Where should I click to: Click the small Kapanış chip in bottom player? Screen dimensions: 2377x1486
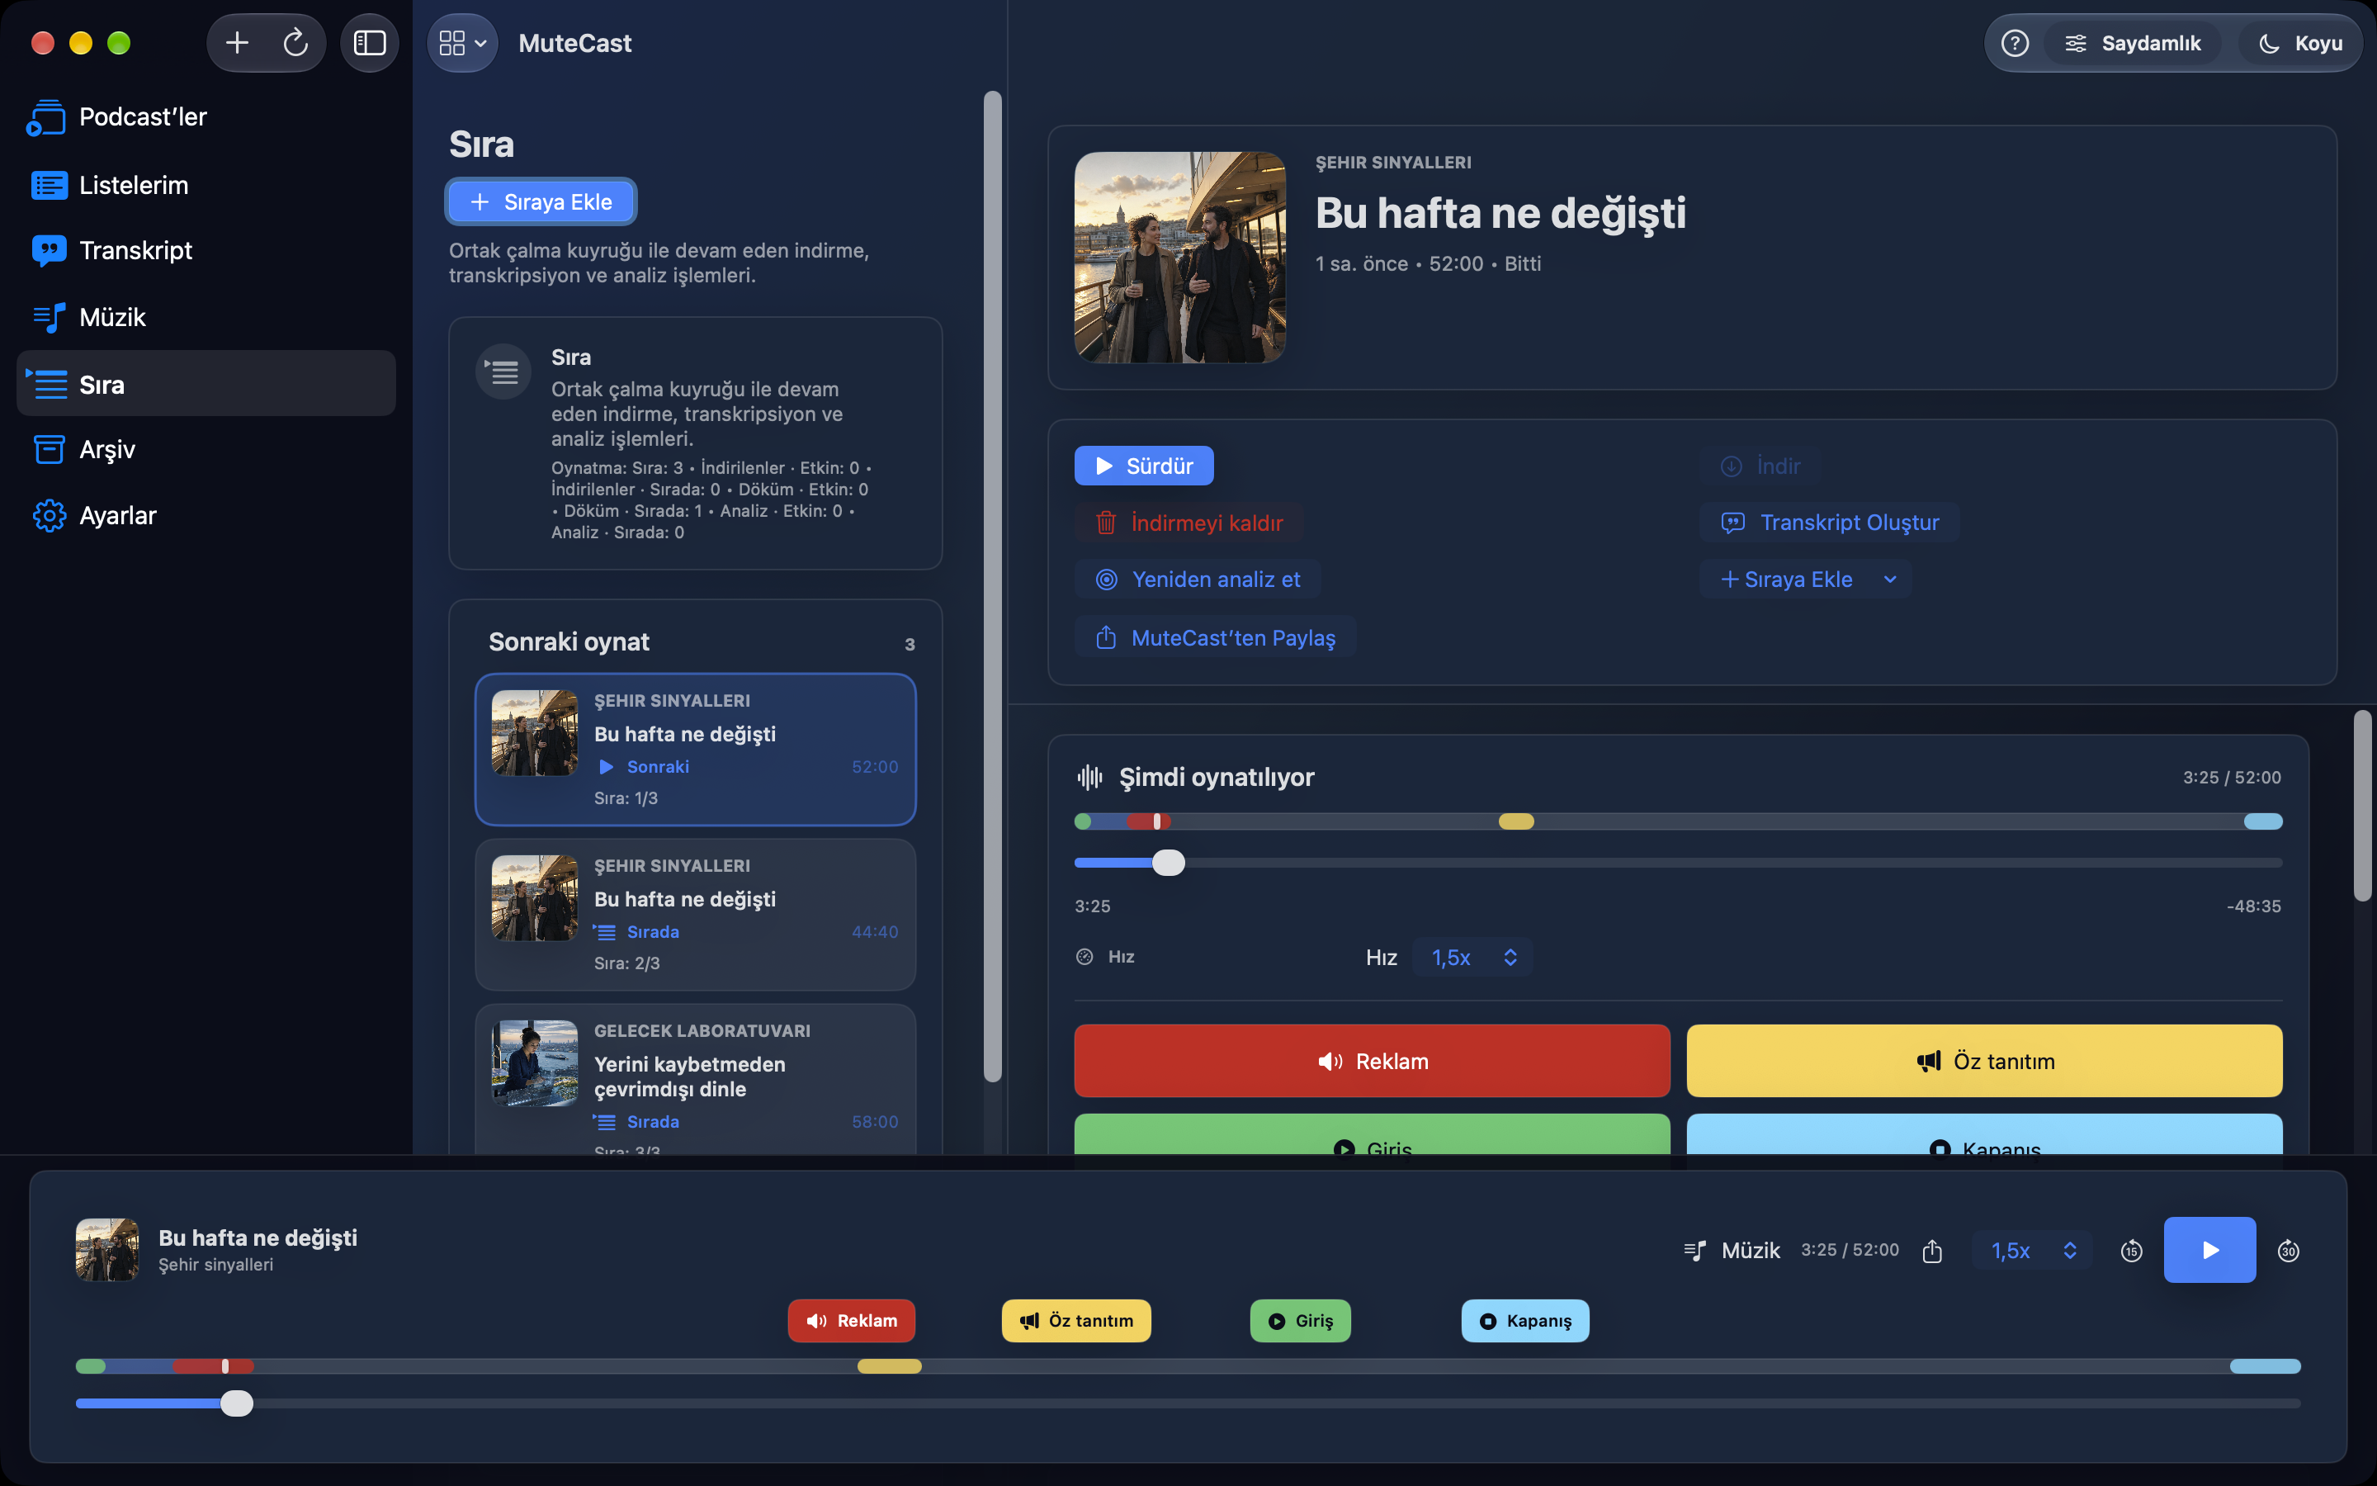[x=1524, y=1321]
